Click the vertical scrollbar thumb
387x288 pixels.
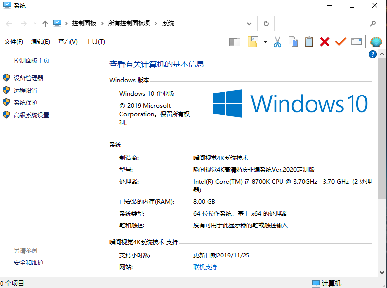[x=382, y=128]
